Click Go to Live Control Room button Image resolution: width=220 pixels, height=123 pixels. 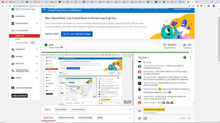[x=77, y=34]
